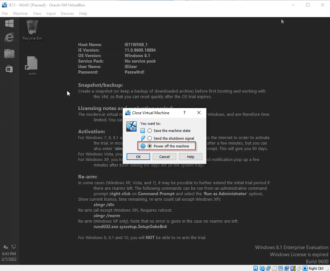
Task: Click the Windows Start logo in the guest
Action: (x=9, y=23)
